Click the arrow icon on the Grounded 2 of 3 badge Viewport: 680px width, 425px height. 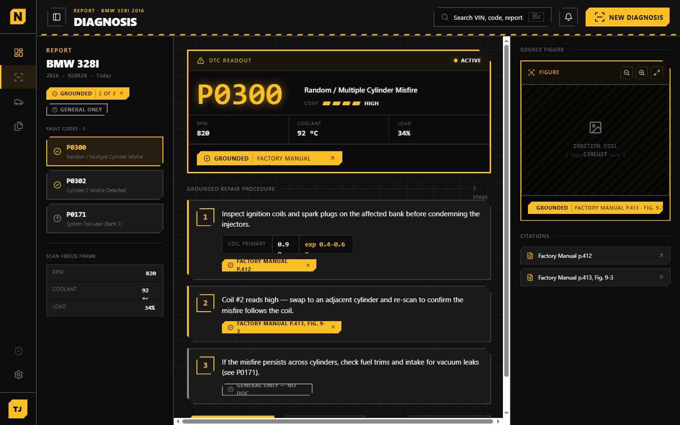pos(121,93)
